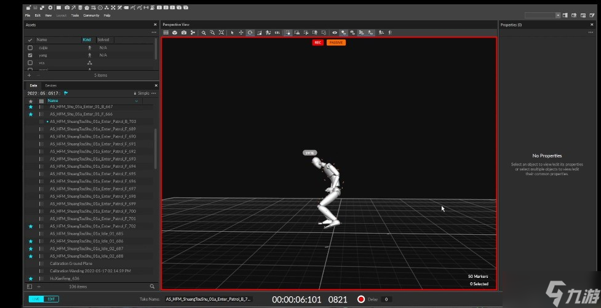Click the orange PASSIVE button
Image resolution: width=601 pixels, height=308 pixels.
tap(336, 42)
